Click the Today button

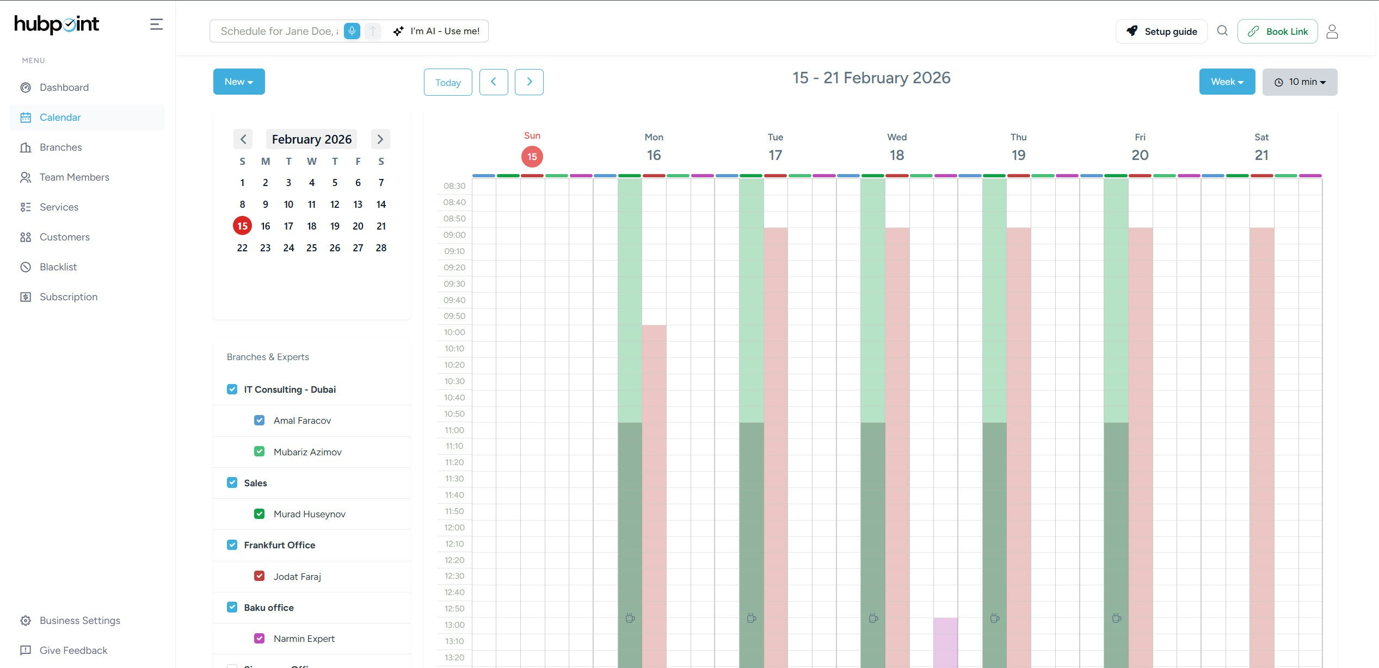point(448,82)
